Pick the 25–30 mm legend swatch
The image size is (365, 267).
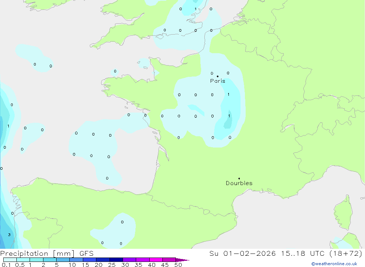(116, 260)
